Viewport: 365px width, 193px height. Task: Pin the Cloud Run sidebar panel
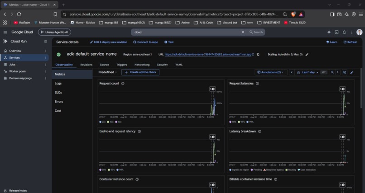tap(46, 41)
